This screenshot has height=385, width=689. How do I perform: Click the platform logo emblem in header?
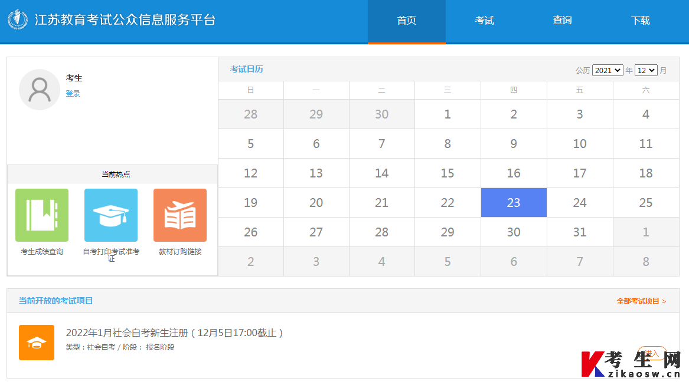[18, 19]
